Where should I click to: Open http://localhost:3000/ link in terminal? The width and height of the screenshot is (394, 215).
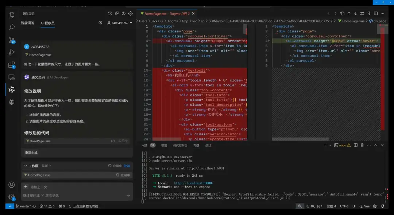pos(193,183)
